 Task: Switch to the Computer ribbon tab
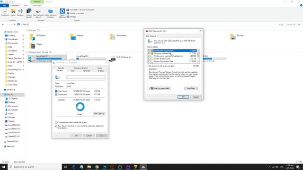[x=15, y=5]
